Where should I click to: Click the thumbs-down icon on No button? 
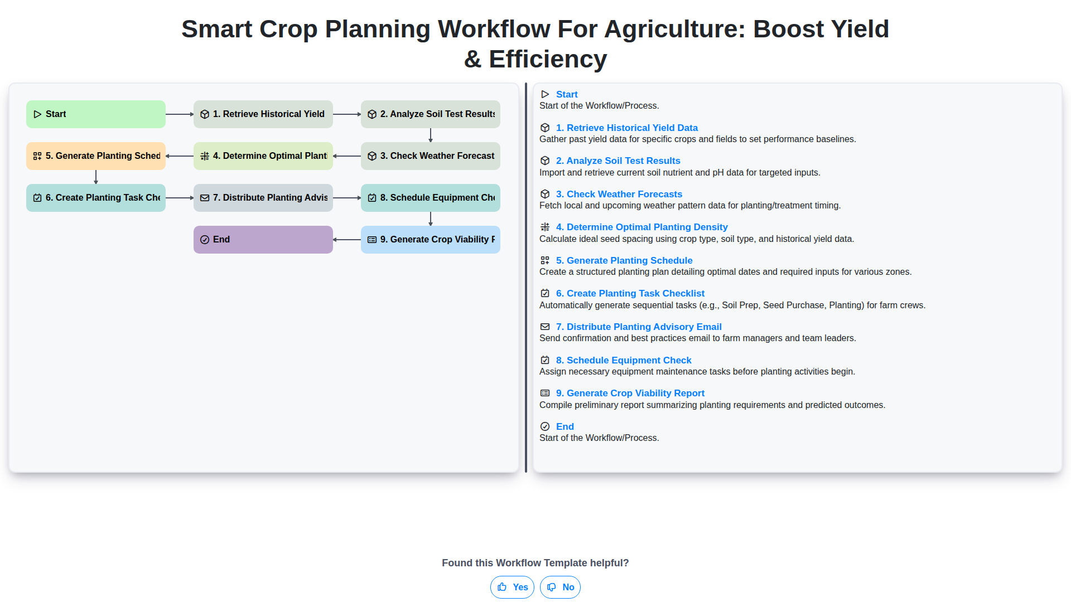pos(552,587)
